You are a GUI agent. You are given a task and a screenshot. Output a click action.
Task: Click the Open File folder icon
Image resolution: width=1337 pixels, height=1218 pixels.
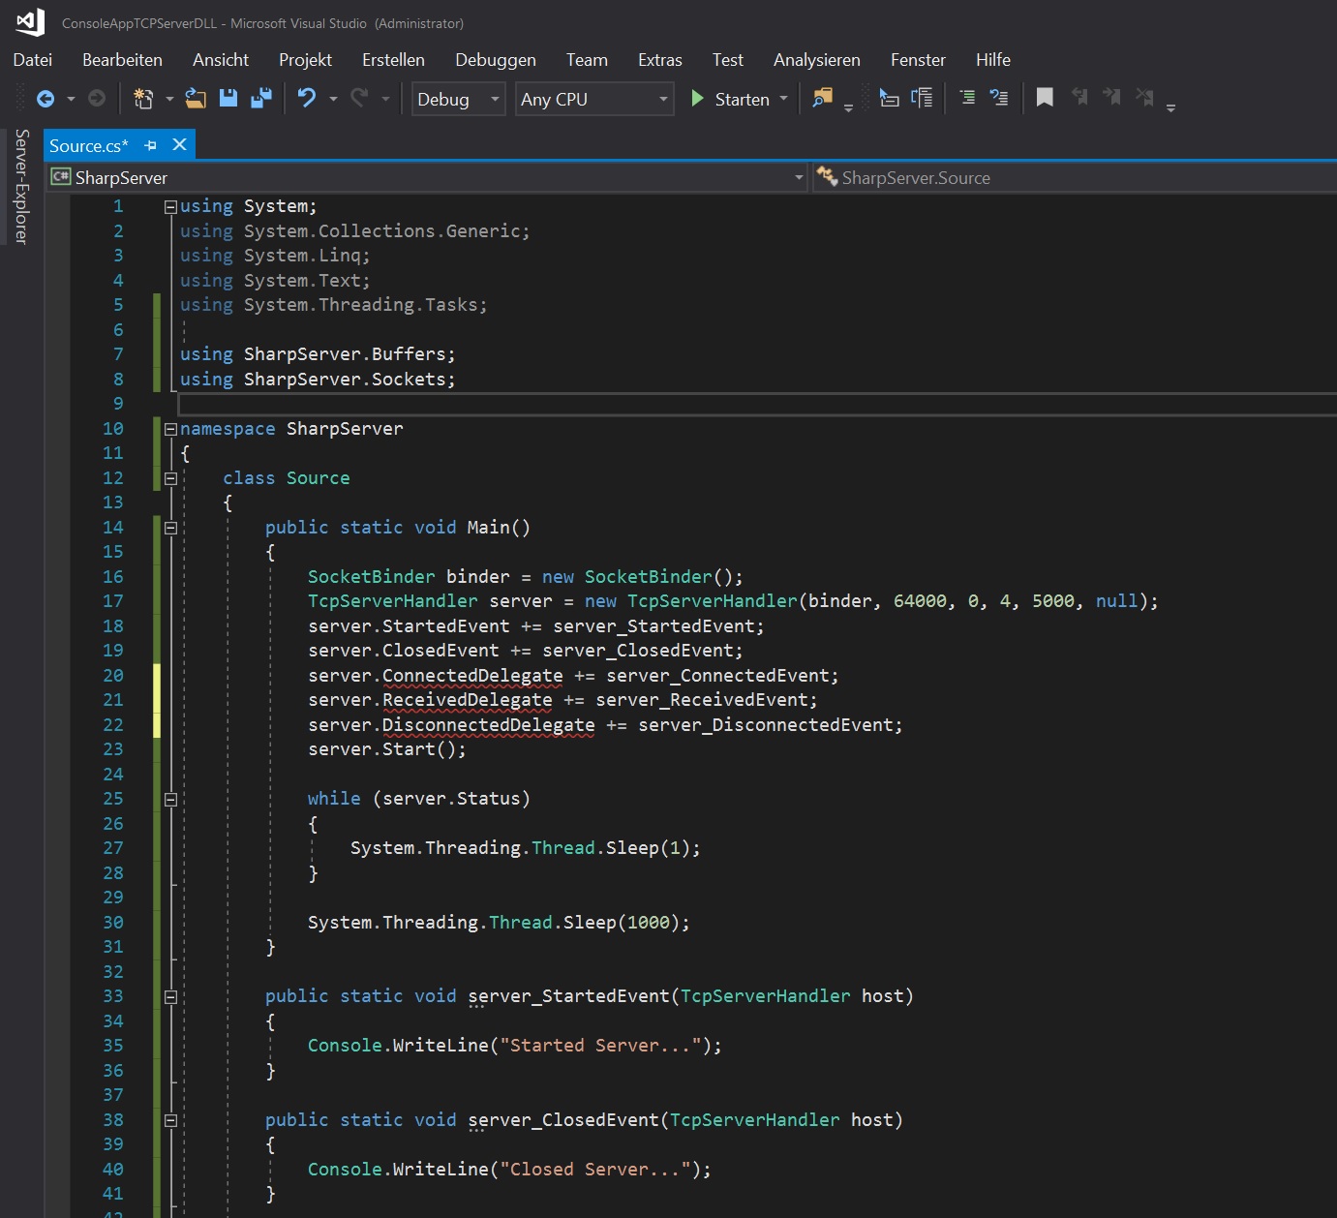point(196,99)
